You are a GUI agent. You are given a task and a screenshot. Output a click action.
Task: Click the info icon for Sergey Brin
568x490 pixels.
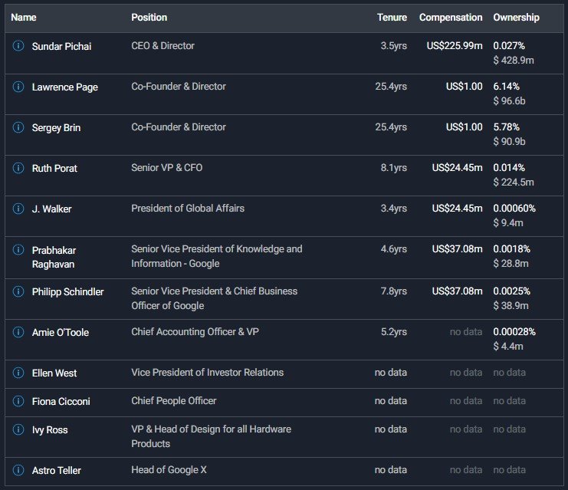(18, 127)
